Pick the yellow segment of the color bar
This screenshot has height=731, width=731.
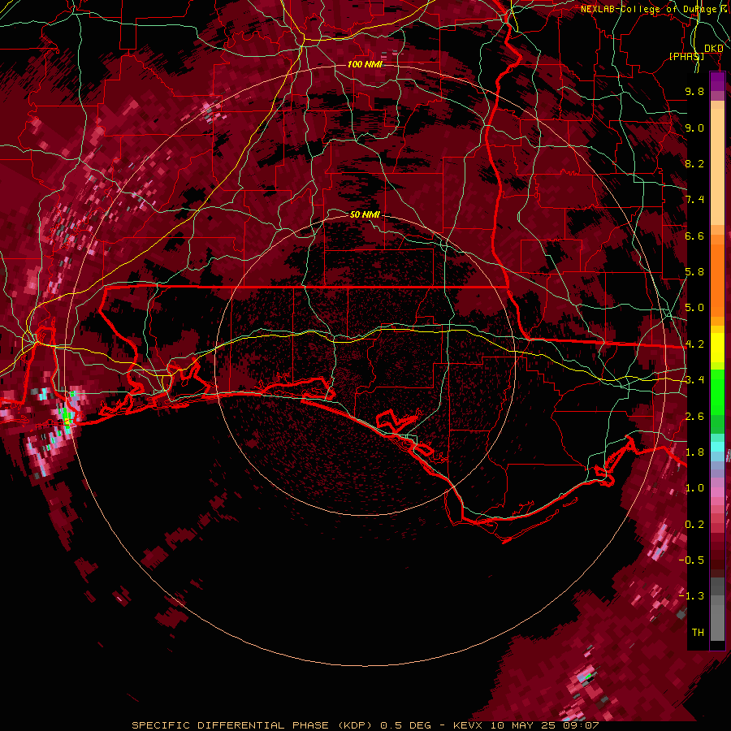pyautogui.click(x=717, y=348)
